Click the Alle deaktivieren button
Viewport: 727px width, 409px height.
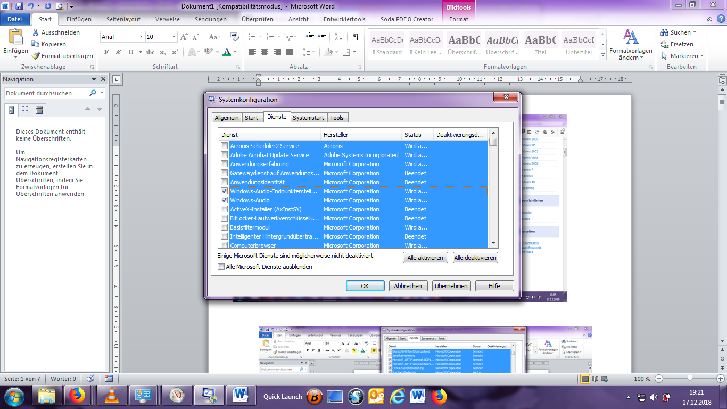coord(475,258)
